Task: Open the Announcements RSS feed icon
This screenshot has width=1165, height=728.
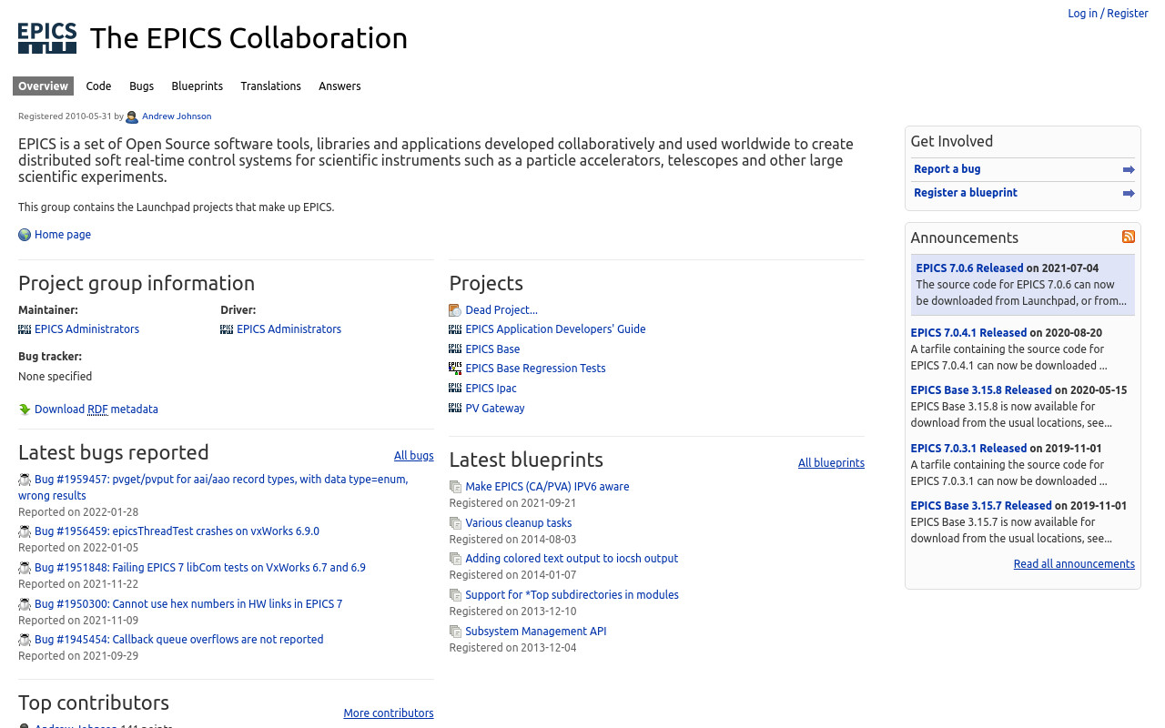Action: (1129, 237)
